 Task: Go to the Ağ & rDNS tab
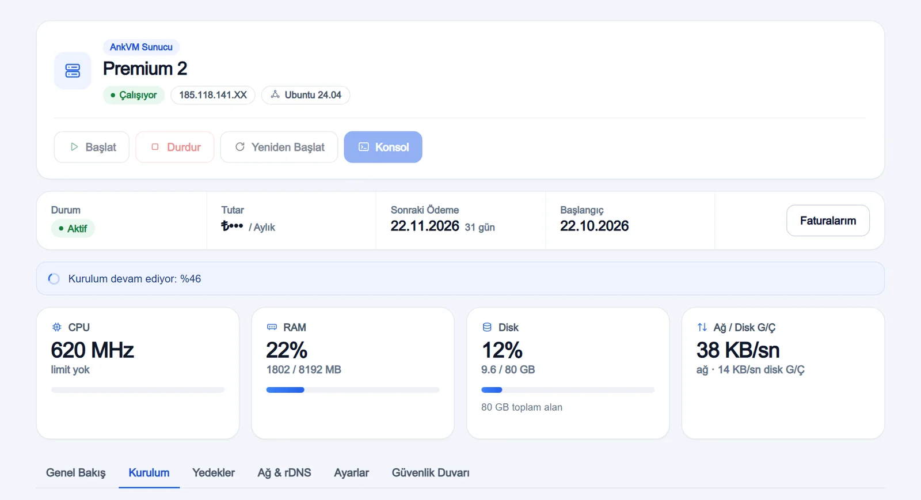(x=284, y=473)
